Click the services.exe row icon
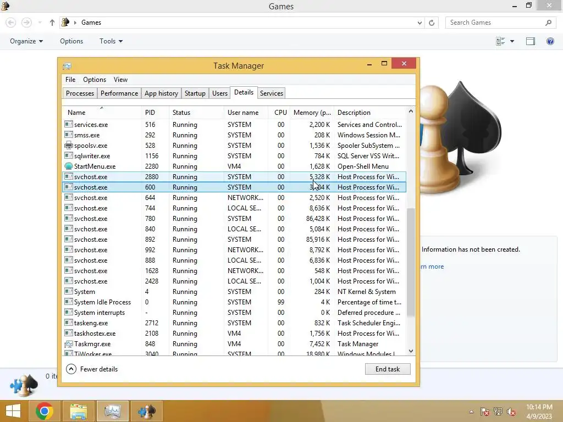This screenshot has height=422, width=563. 68,124
